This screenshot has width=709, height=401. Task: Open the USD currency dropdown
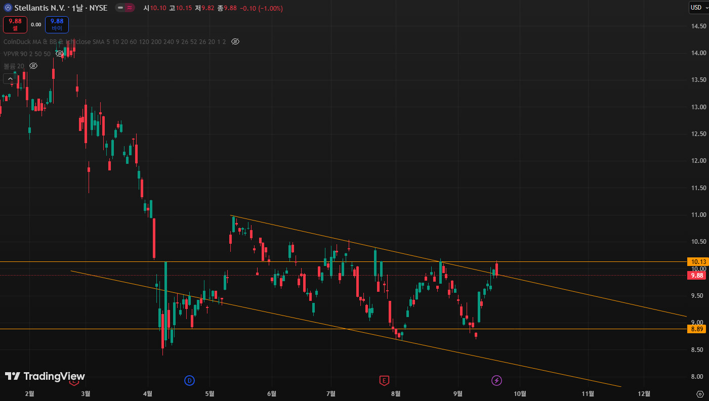(x=698, y=8)
